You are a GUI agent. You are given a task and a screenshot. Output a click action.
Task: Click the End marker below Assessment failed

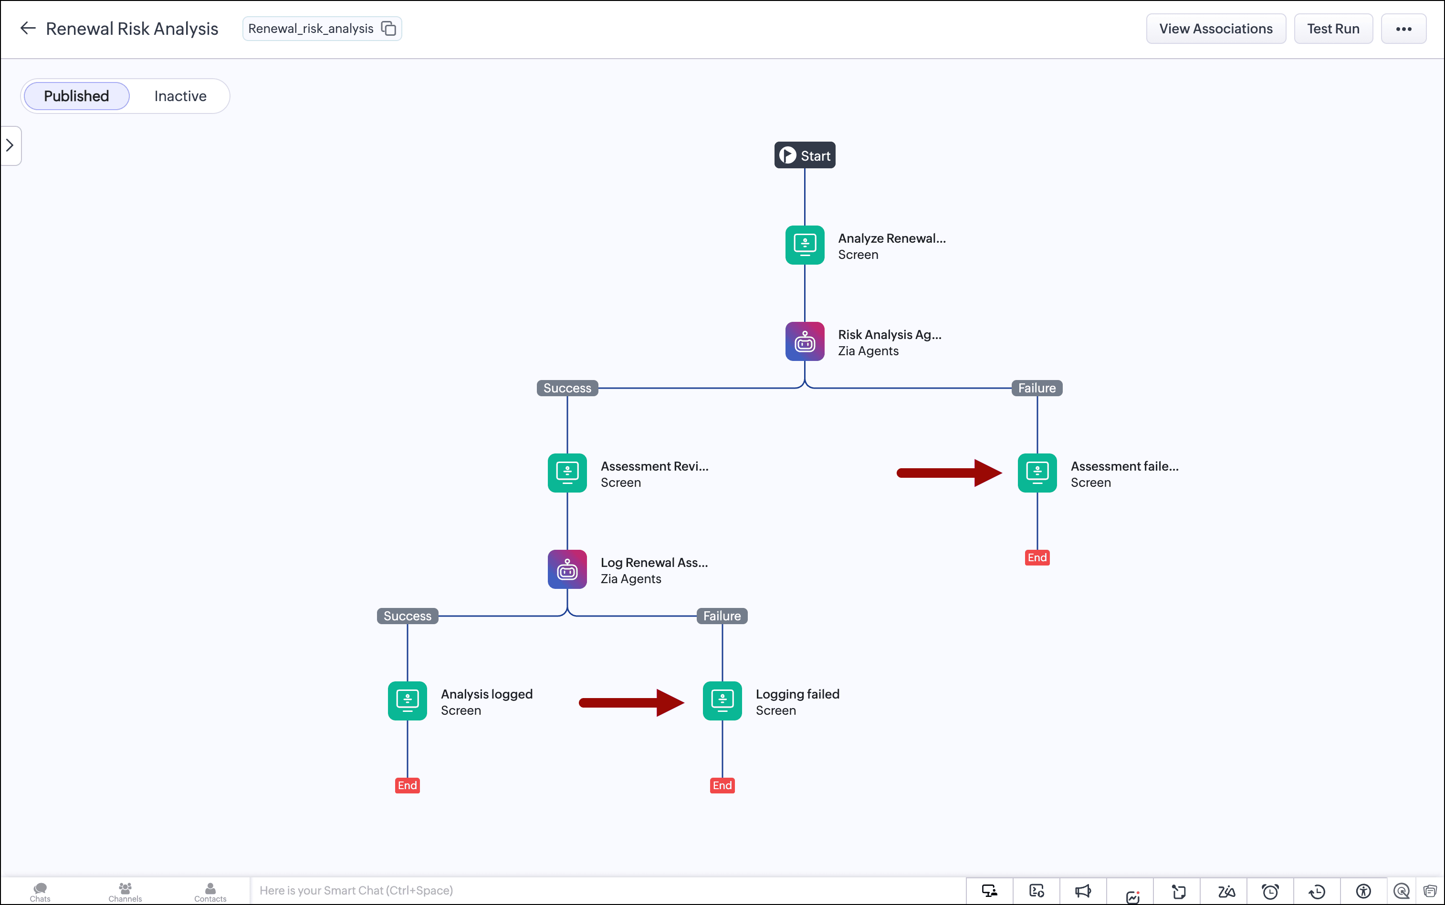[x=1037, y=558]
